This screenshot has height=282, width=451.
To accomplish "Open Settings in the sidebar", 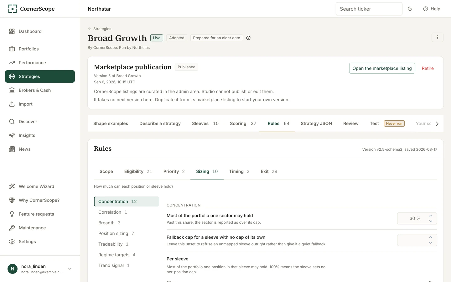I will click(x=40, y=242).
